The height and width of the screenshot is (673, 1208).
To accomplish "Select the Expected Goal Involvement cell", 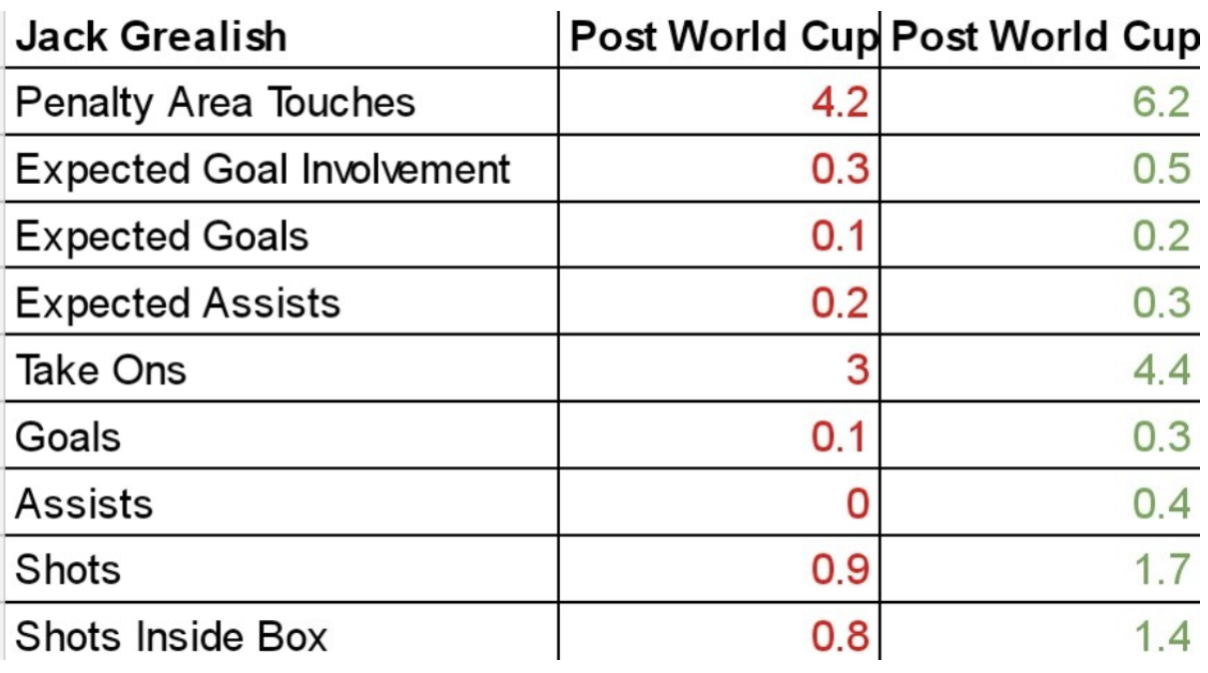I will [282, 168].
